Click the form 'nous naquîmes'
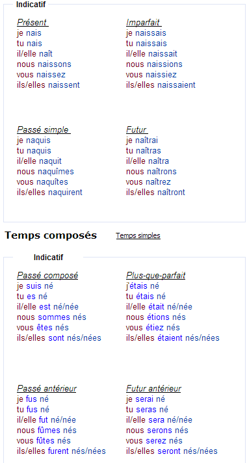Viewport: 247px width, 463px height. (45, 172)
